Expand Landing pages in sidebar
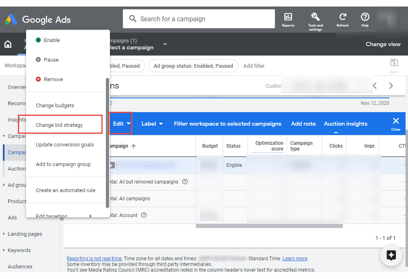 coord(24,234)
